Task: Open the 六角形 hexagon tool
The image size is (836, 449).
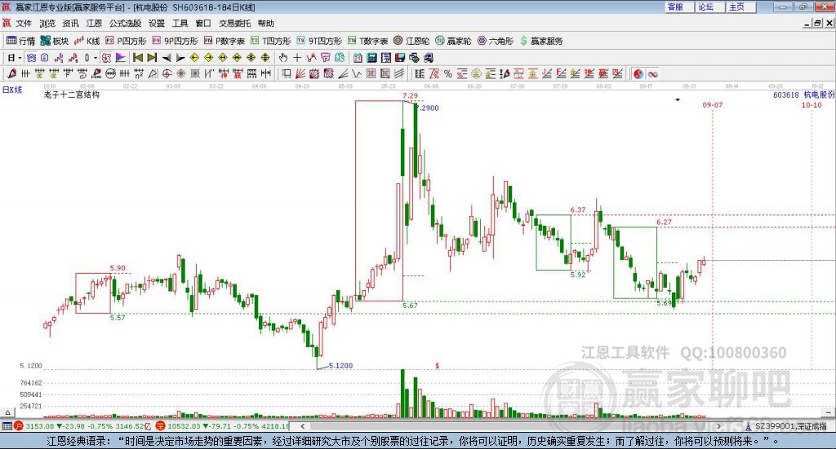Action: 496,41
